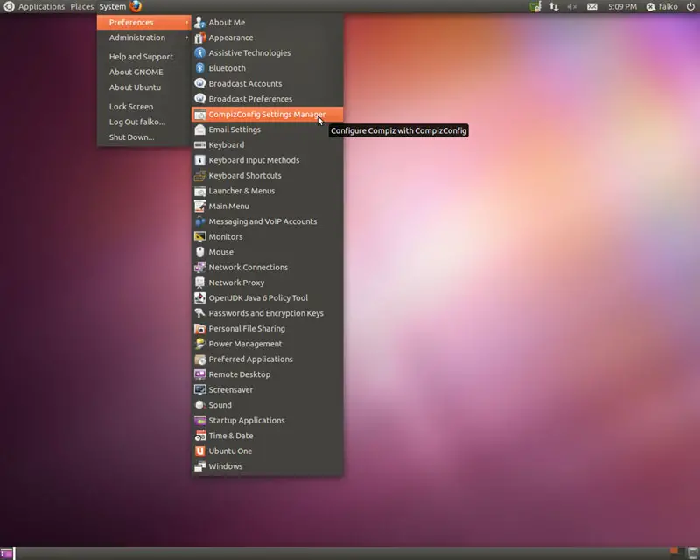Click the Network Proxy icon
This screenshot has width=700, height=560.
coord(200,283)
